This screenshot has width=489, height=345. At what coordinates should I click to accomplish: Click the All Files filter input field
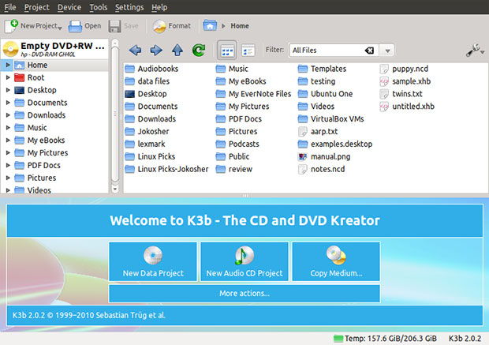(326, 51)
